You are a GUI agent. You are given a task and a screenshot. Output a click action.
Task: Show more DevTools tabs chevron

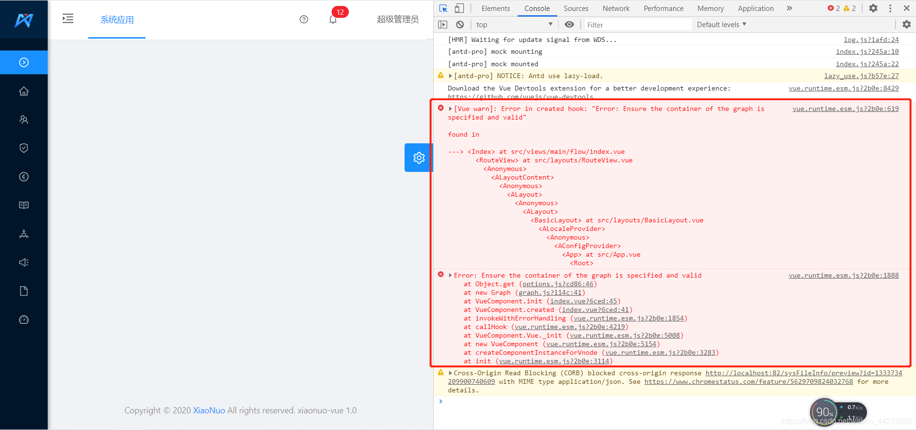[x=790, y=8]
